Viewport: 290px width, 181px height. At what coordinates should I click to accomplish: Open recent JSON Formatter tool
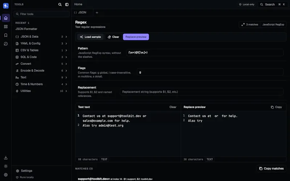click(x=26, y=29)
